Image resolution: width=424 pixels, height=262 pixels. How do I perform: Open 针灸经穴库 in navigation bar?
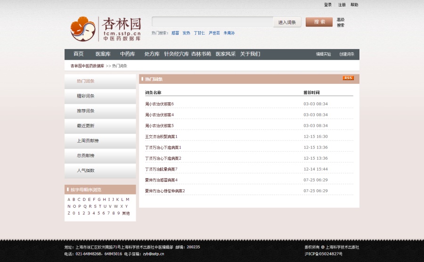coord(176,54)
